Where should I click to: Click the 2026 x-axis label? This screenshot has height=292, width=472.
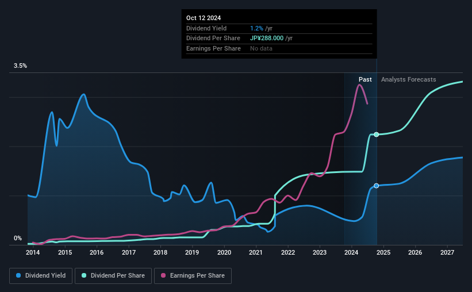point(415,252)
